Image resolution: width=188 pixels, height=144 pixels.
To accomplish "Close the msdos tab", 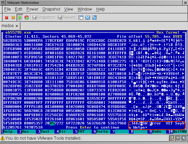I will click(17, 26).
